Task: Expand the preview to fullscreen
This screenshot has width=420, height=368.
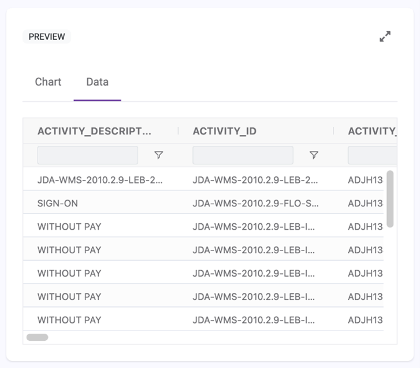Action: pos(385,36)
